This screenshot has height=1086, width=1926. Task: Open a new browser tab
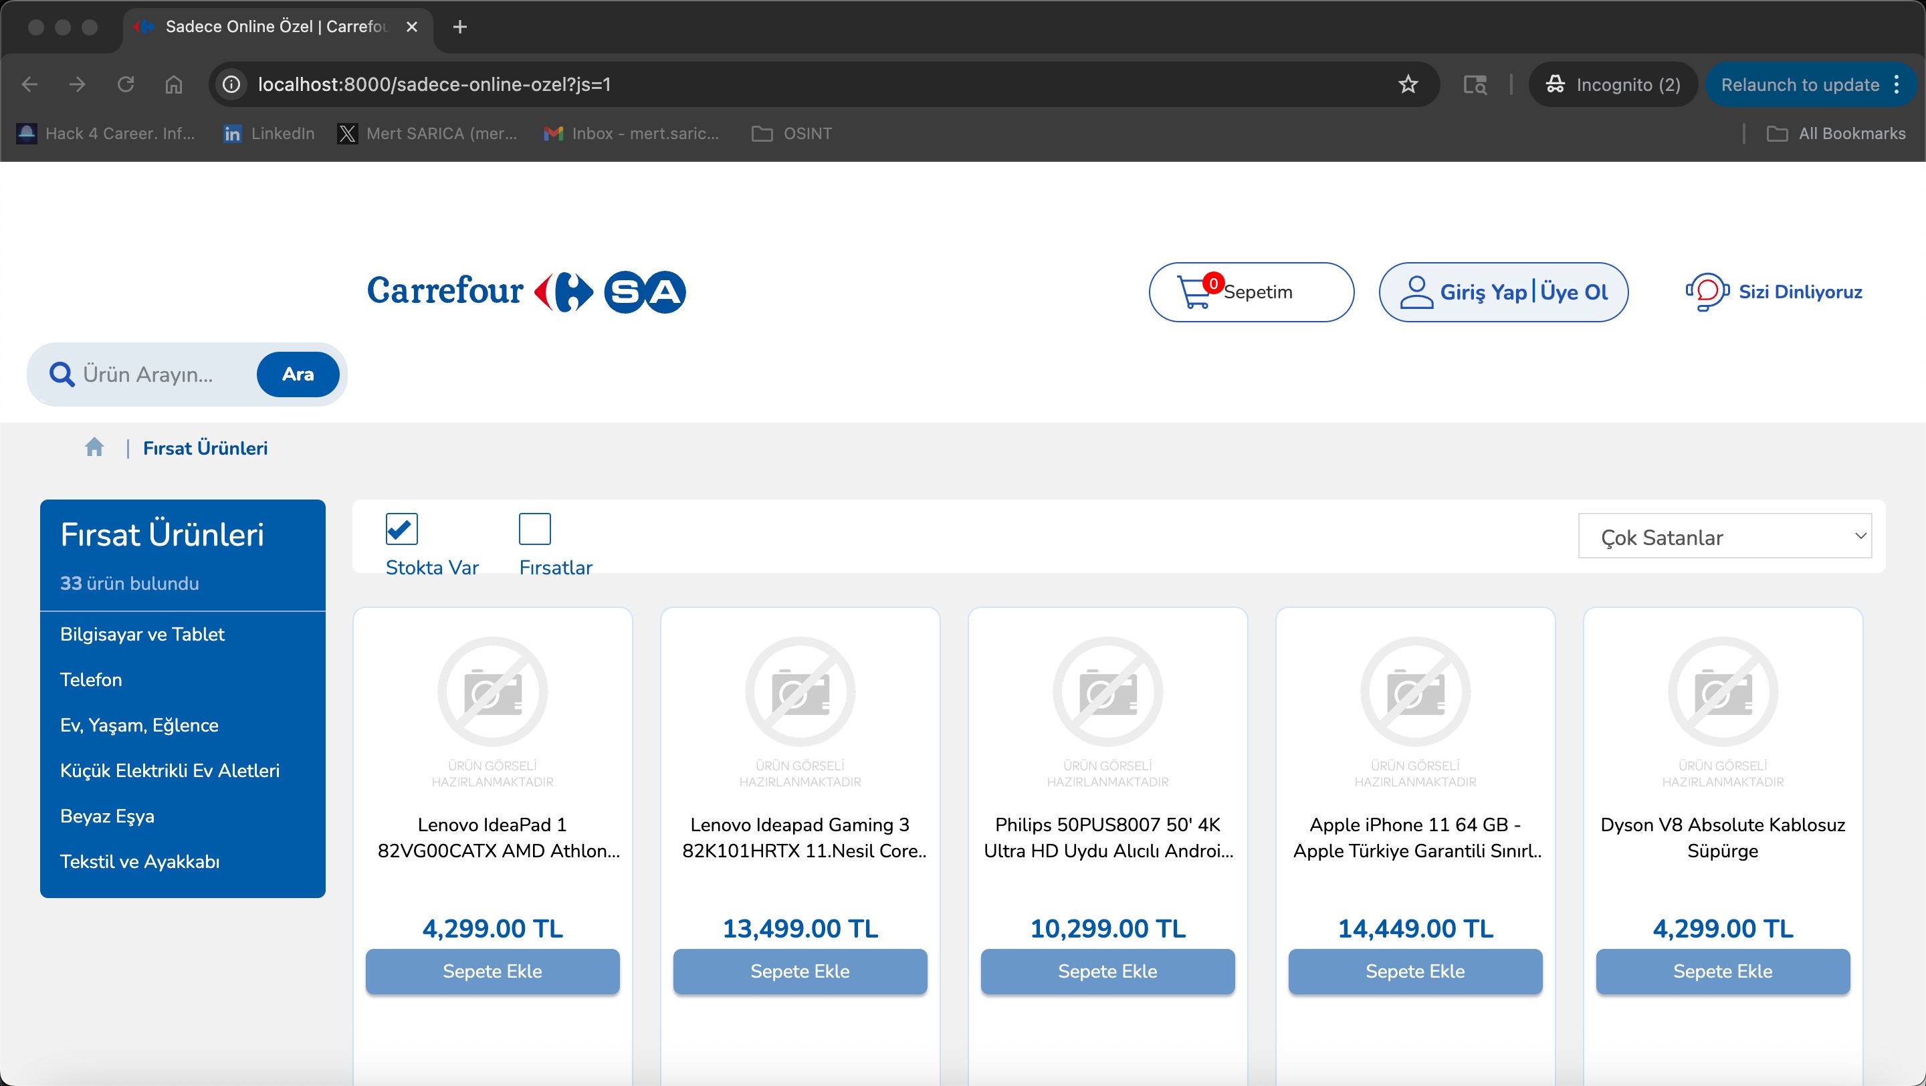460,27
